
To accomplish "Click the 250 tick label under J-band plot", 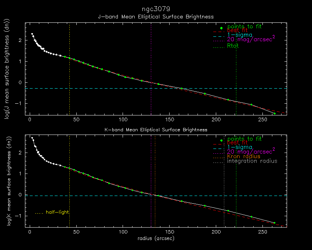I will click(262, 120).
